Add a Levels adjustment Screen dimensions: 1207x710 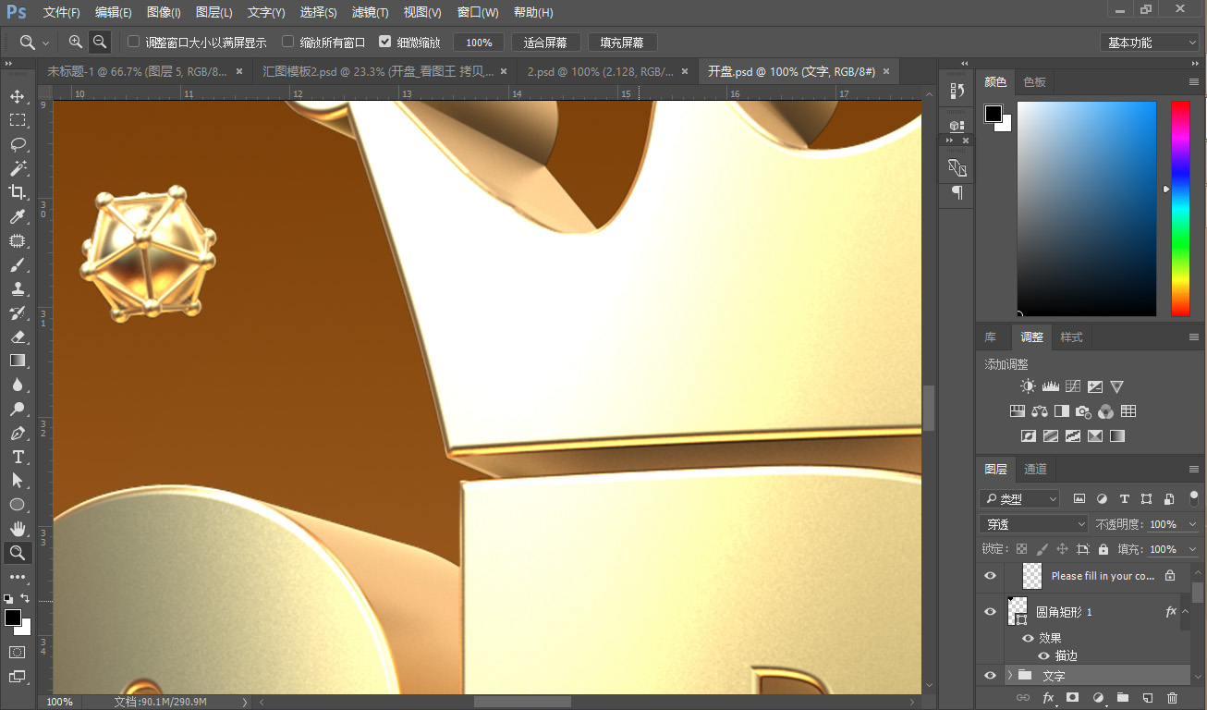(x=1050, y=386)
